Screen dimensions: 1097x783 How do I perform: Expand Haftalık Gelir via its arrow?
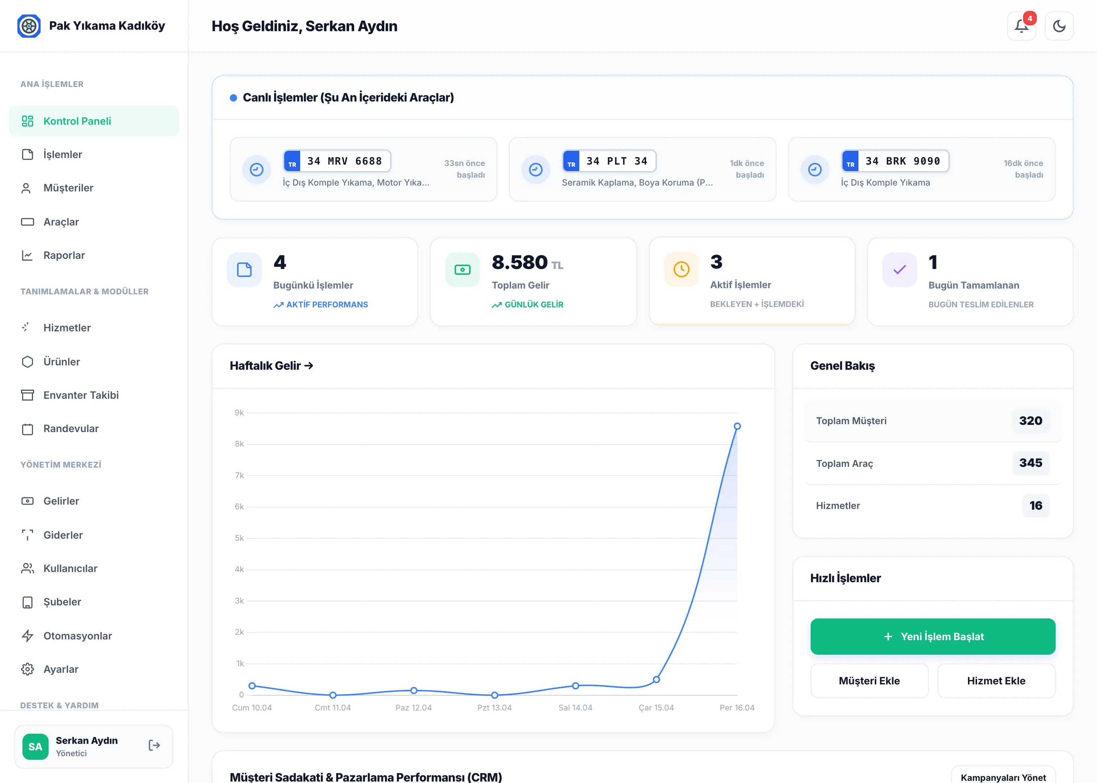[309, 366]
